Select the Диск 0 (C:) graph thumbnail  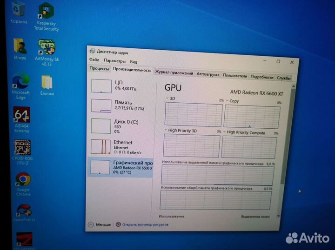tap(101, 126)
